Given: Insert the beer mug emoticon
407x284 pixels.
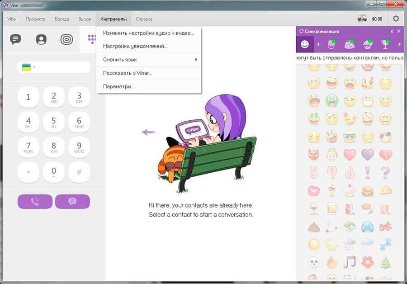Looking at the screenshot, I should coord(332,208).
